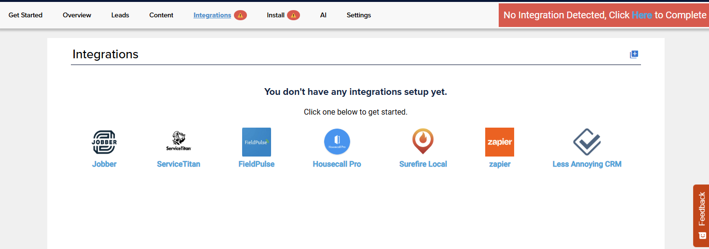This screenshot has width=709, height=249.
Task: Click the Surefire Local text link
Action: pyautogui.click(x=423, y=164)
